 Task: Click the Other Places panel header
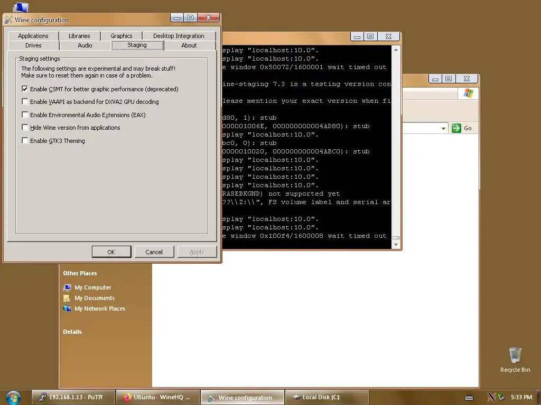coord(80,273)
